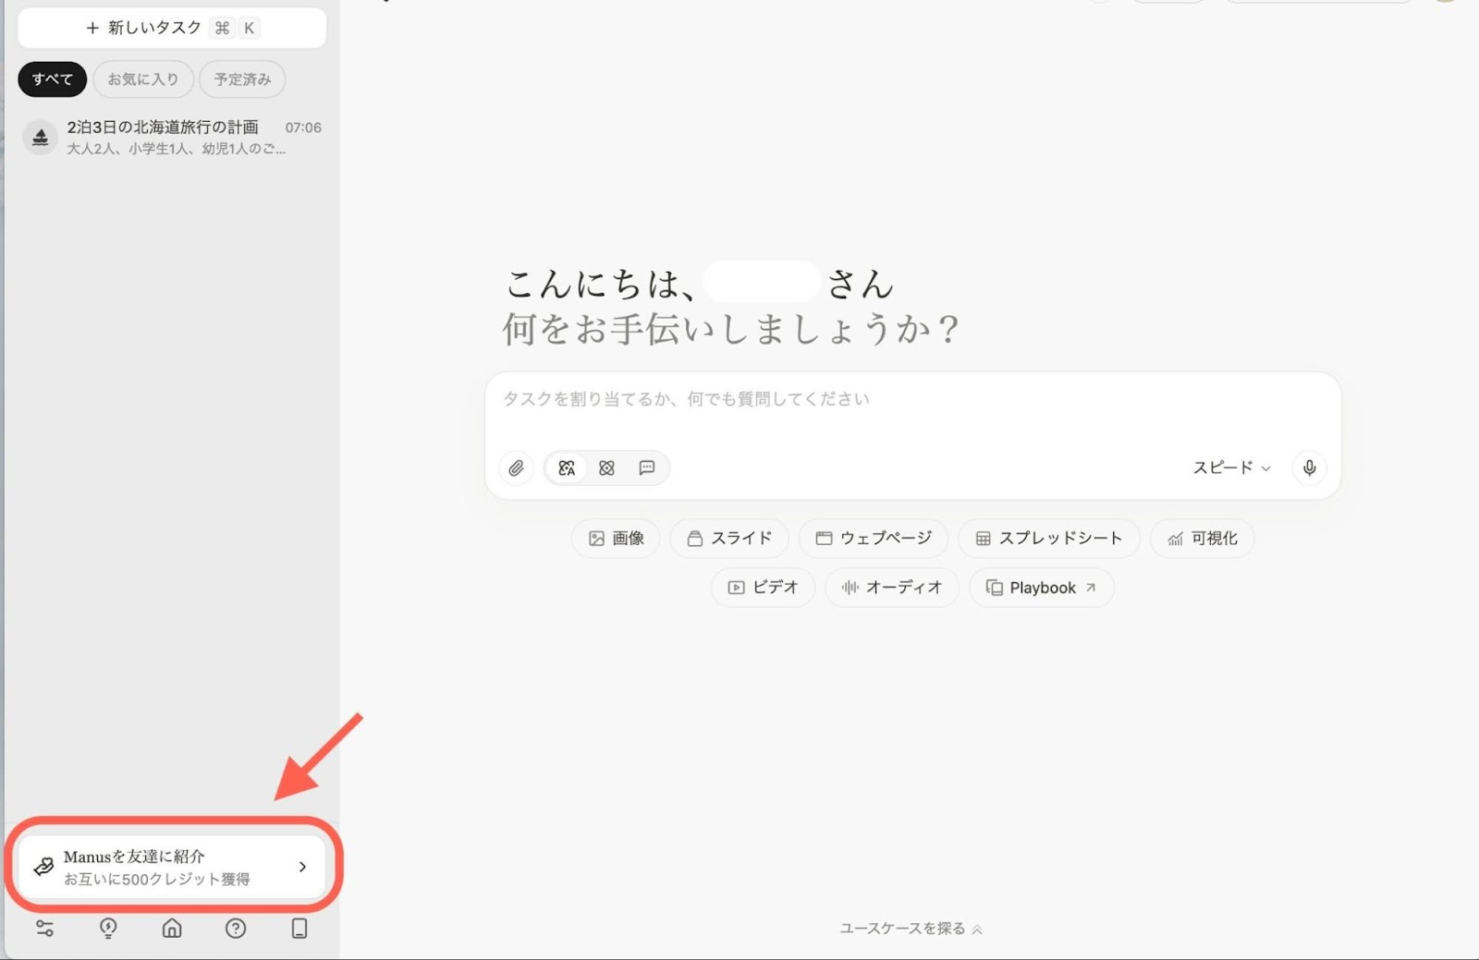The height and width of the screenshot is (960, 1479).
Task: Open the スピード mode dropdown
Action: click(1231, 468)
